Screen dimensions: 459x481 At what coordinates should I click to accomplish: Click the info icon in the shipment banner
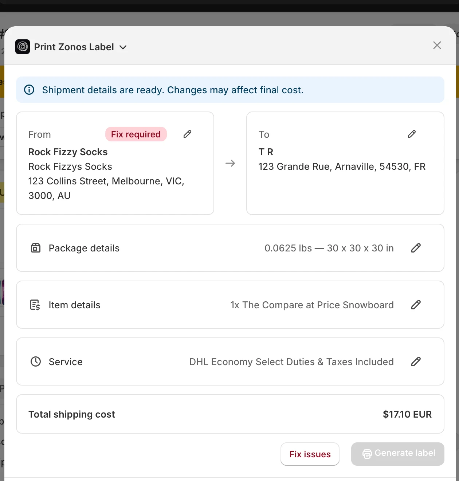(29, 90)
